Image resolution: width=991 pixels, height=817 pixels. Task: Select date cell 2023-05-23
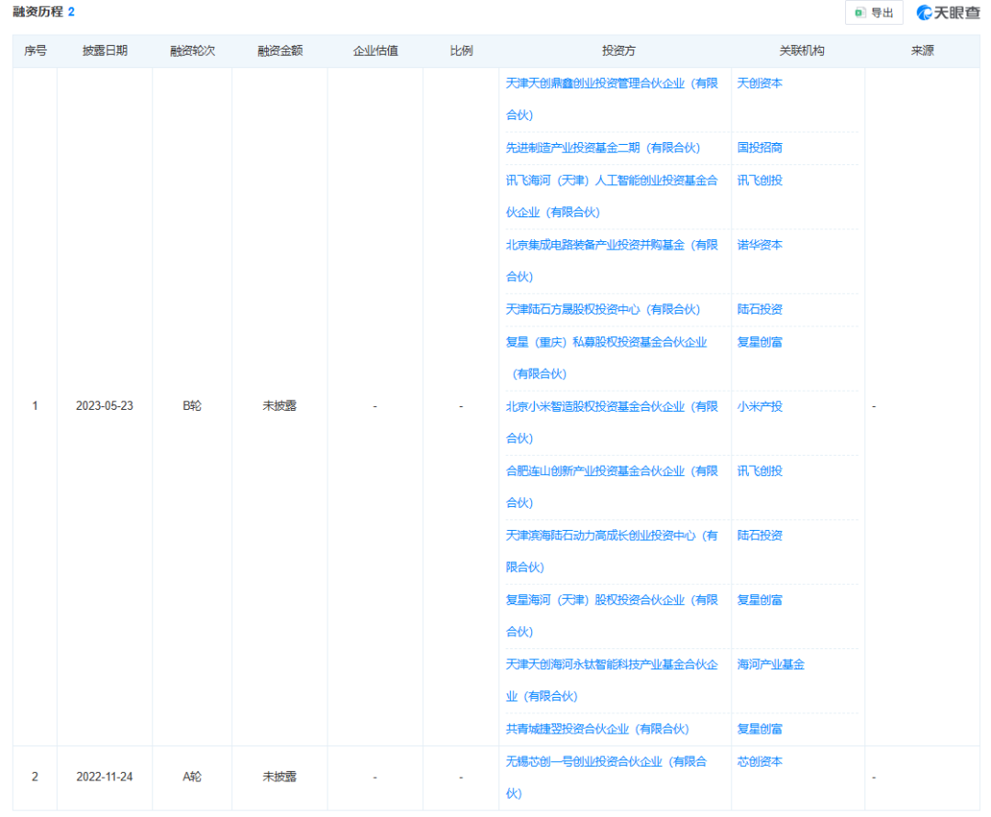tap(105, 406)
